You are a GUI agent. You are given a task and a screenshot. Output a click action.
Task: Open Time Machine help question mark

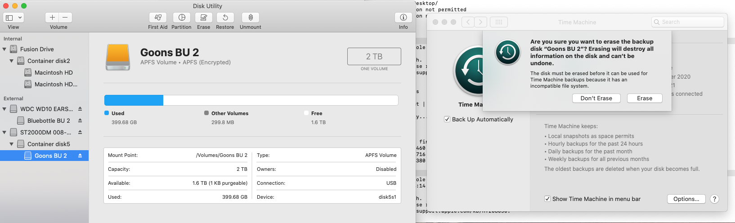click(x=714, y=199)
